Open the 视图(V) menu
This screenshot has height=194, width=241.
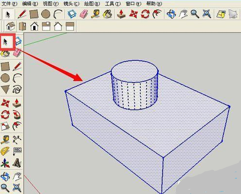[x=51, y=3]
